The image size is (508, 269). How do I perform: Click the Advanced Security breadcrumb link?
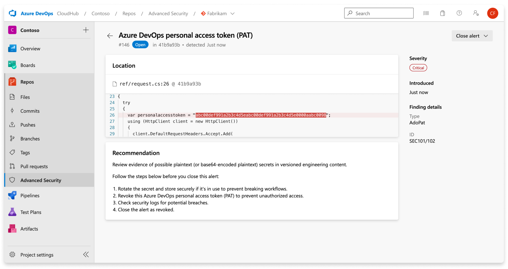168,14
